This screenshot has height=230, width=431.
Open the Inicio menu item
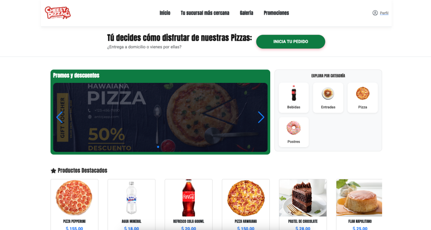165,13
